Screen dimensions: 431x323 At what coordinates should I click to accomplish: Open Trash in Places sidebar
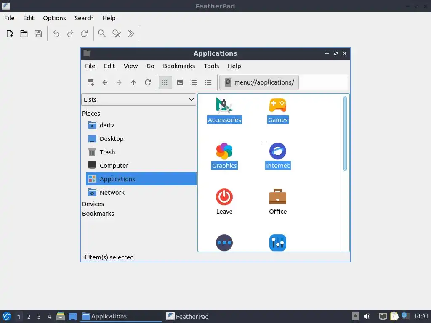(141, 152)
